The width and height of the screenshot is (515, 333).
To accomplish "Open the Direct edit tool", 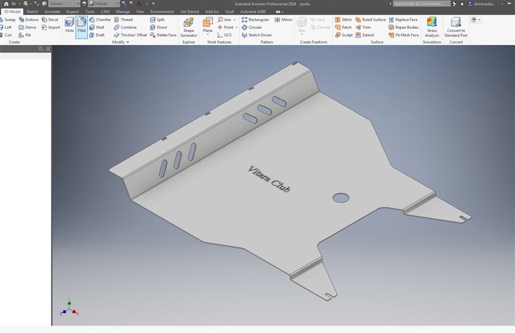I will tap(158, 28).
